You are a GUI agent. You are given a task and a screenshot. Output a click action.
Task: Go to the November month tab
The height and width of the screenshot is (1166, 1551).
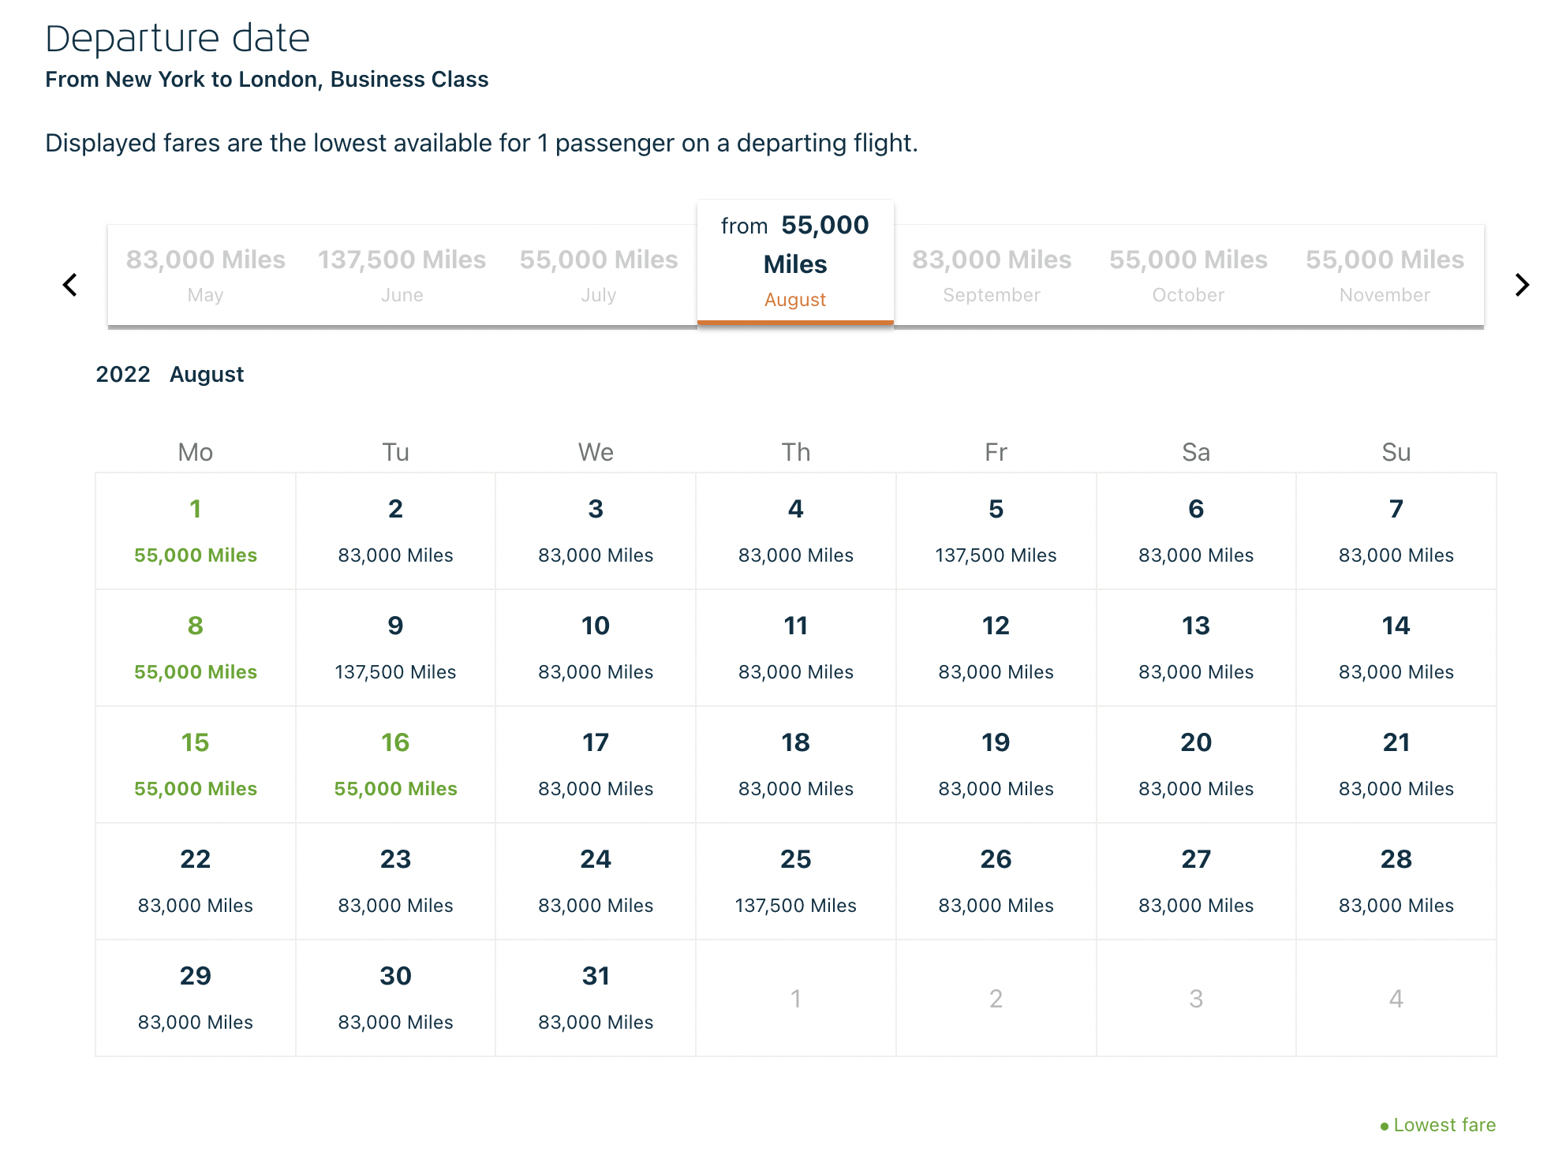(x=1385, y=275)
